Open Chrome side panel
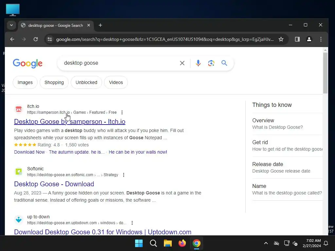This screenshot has height=251, width=335. point(297,39)
